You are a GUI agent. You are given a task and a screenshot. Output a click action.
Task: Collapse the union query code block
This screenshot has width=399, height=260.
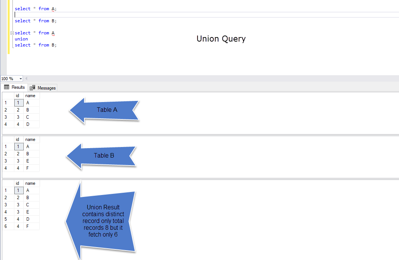12,33
